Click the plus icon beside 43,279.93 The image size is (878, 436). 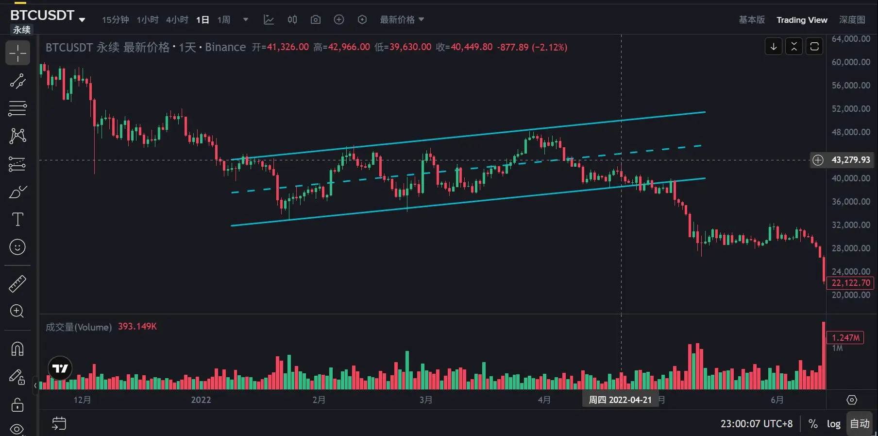click(818, 160)
